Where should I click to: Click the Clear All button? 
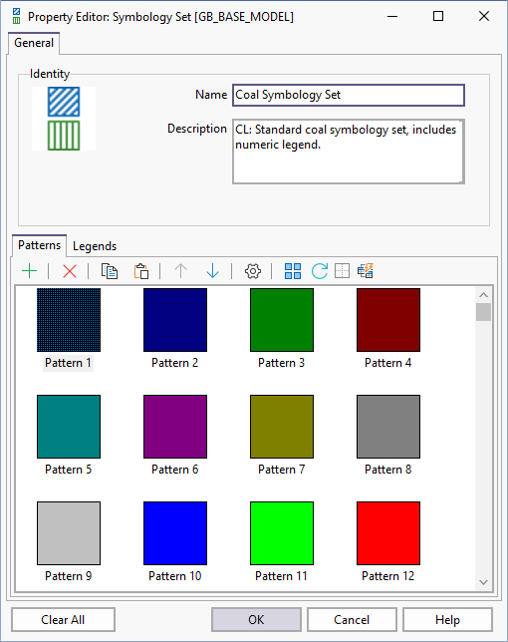coord(63,620)
